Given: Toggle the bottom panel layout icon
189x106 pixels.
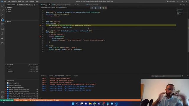Looking at the screenshot, I should pos(170,1).
